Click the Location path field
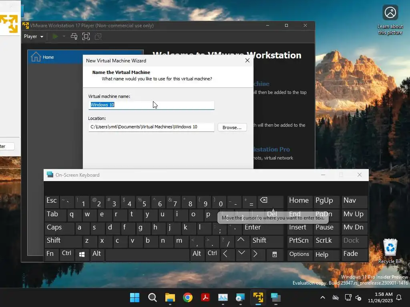This screenshot has width=410, height=307. click(151, 127)
